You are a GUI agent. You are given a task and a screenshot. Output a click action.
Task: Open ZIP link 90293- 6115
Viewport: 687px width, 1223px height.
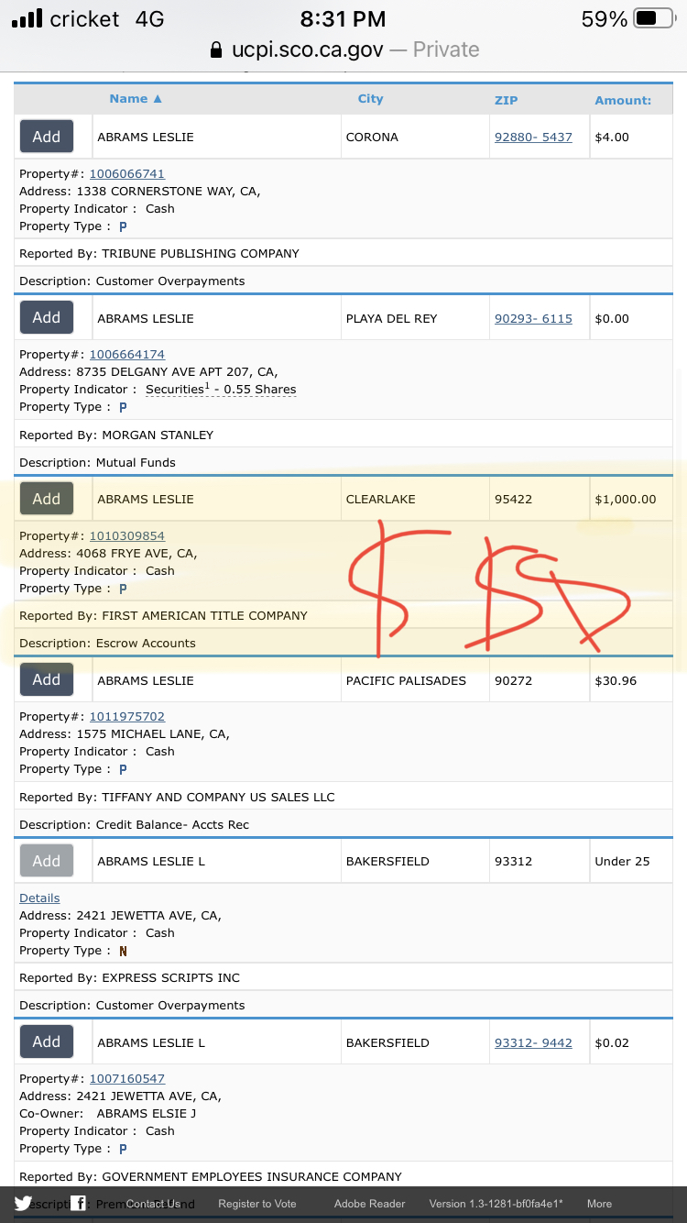pyautogui.click(x=533, y=318)
